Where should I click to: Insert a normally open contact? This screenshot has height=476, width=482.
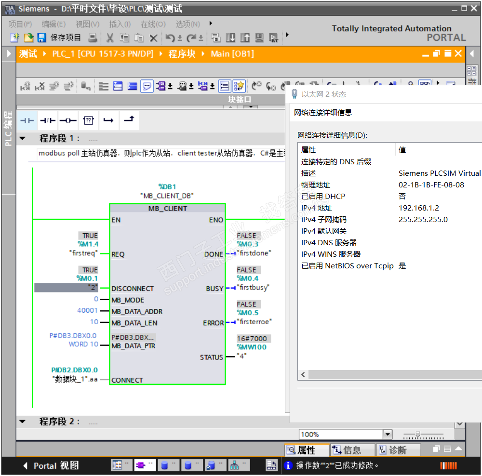27,120
